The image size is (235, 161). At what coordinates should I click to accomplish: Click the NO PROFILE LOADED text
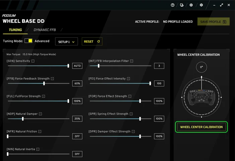[x=178, y=22]
